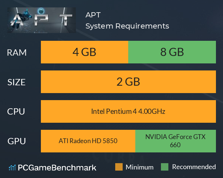
Task: Click the RAM row label
Action: 17,53
